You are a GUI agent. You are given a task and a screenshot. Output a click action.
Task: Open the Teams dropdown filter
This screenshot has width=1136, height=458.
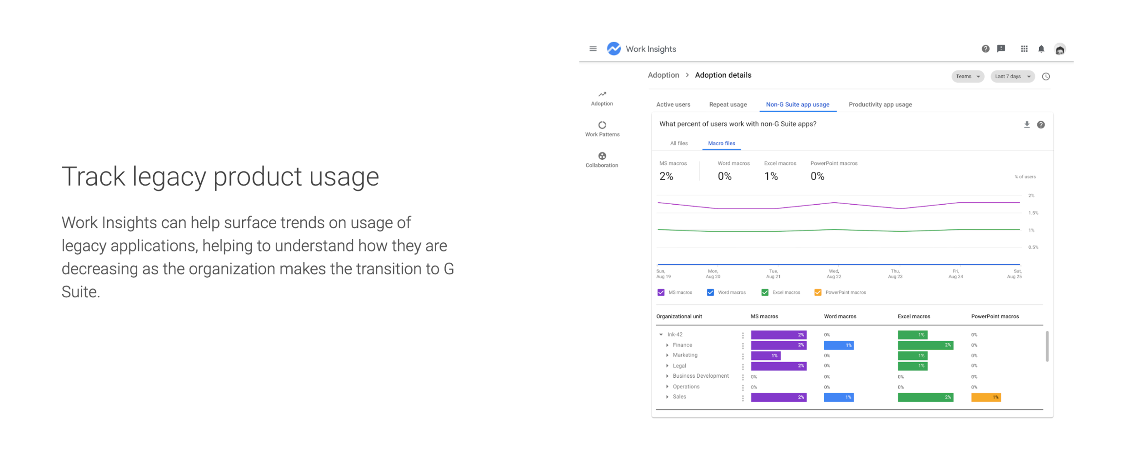point(967,76)
